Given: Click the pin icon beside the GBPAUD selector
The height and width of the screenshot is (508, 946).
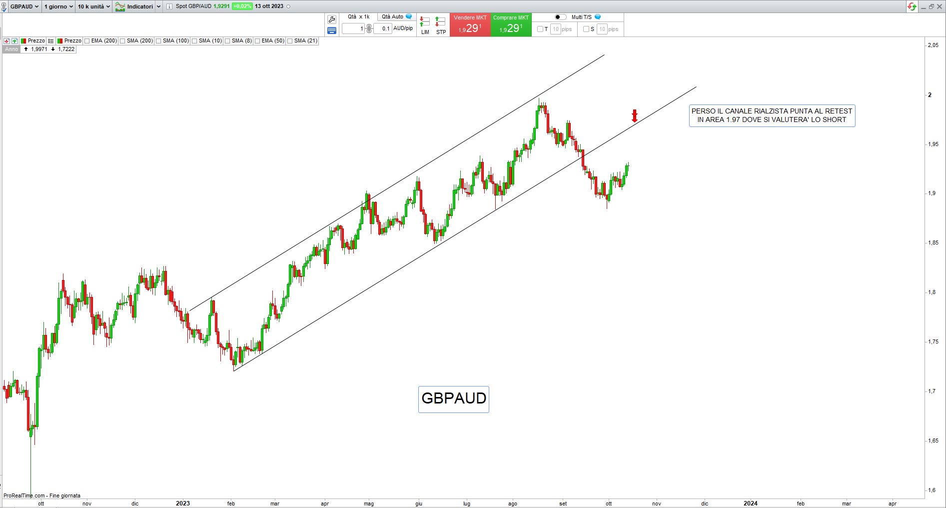Looking at the screenshot, I should coord(4,6).
